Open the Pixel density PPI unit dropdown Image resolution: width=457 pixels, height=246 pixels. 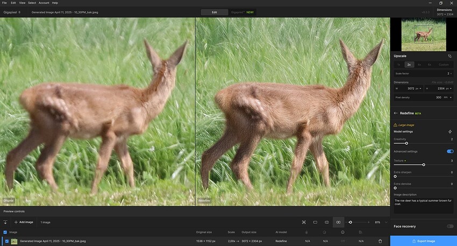point(447,97)
